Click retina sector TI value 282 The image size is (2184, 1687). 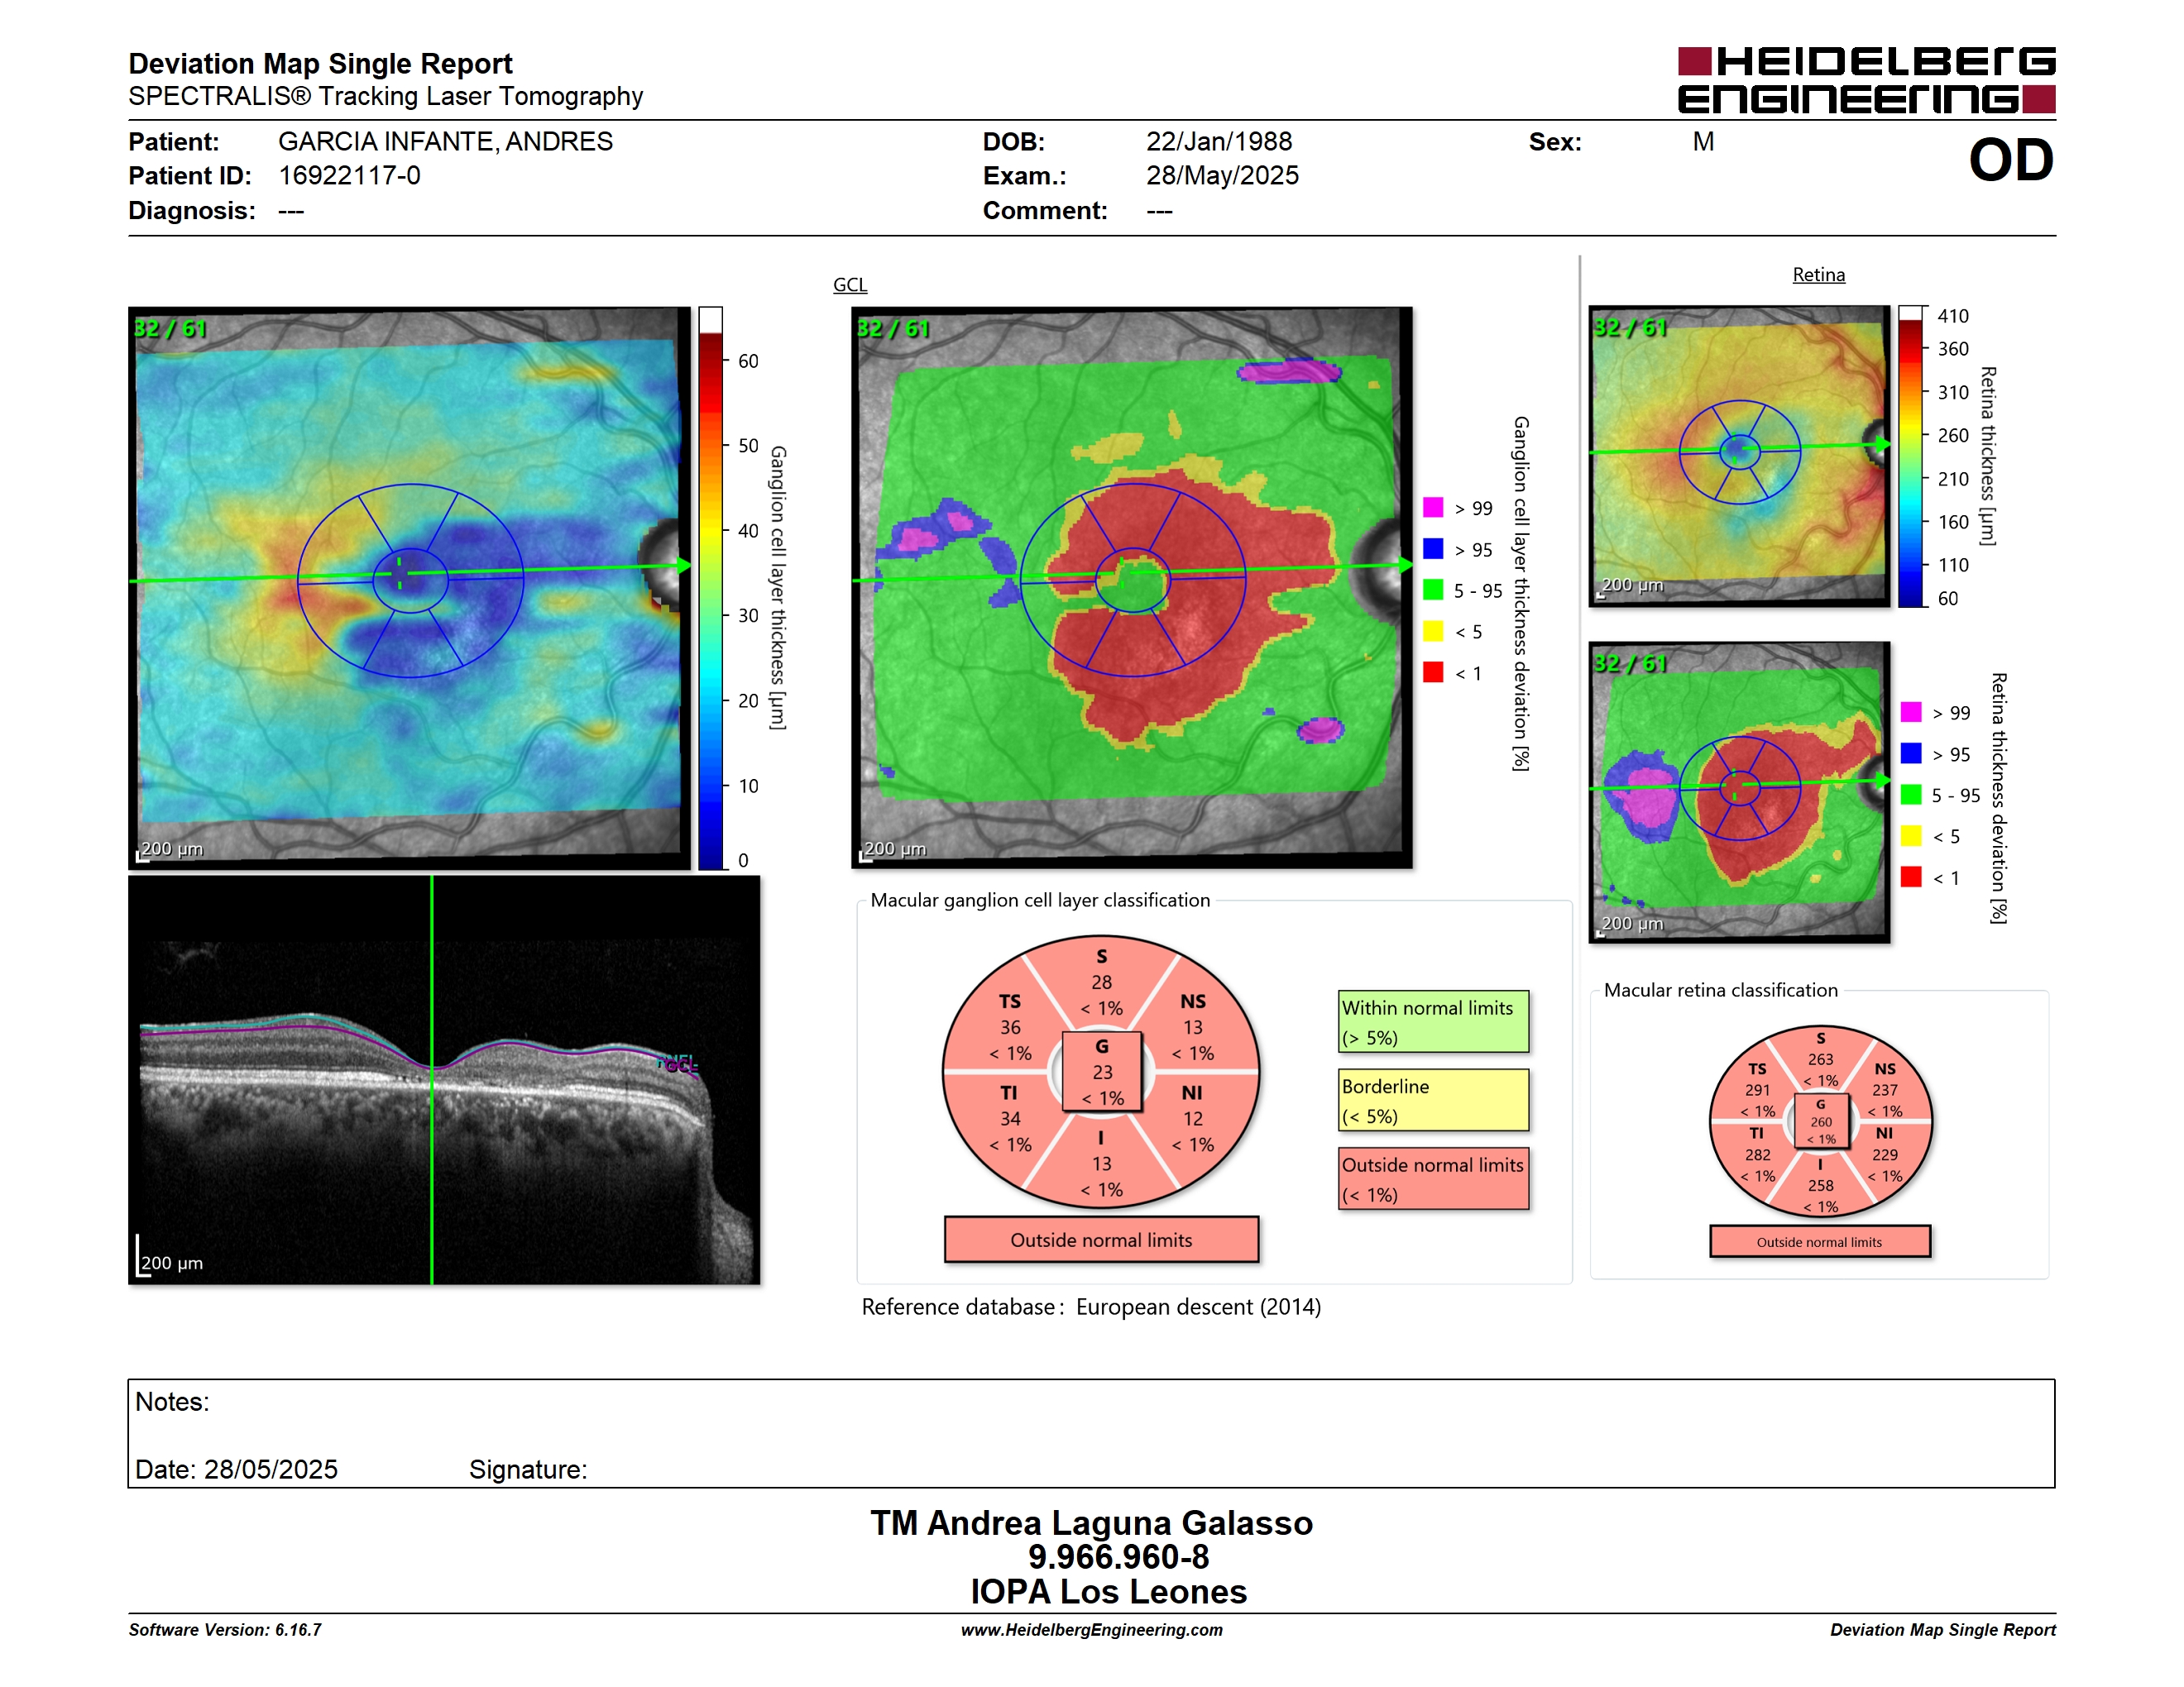pos(1757,1154)
